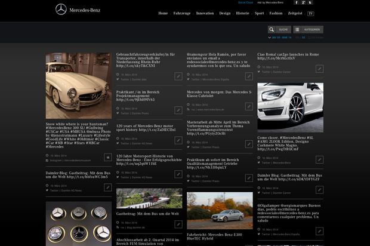Click the Snow white where is your huntsman caption
This screenshot has height=246, width=370.
[x=78, y=136]
